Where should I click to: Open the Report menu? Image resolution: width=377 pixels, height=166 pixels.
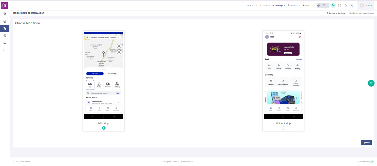[308, 5]
